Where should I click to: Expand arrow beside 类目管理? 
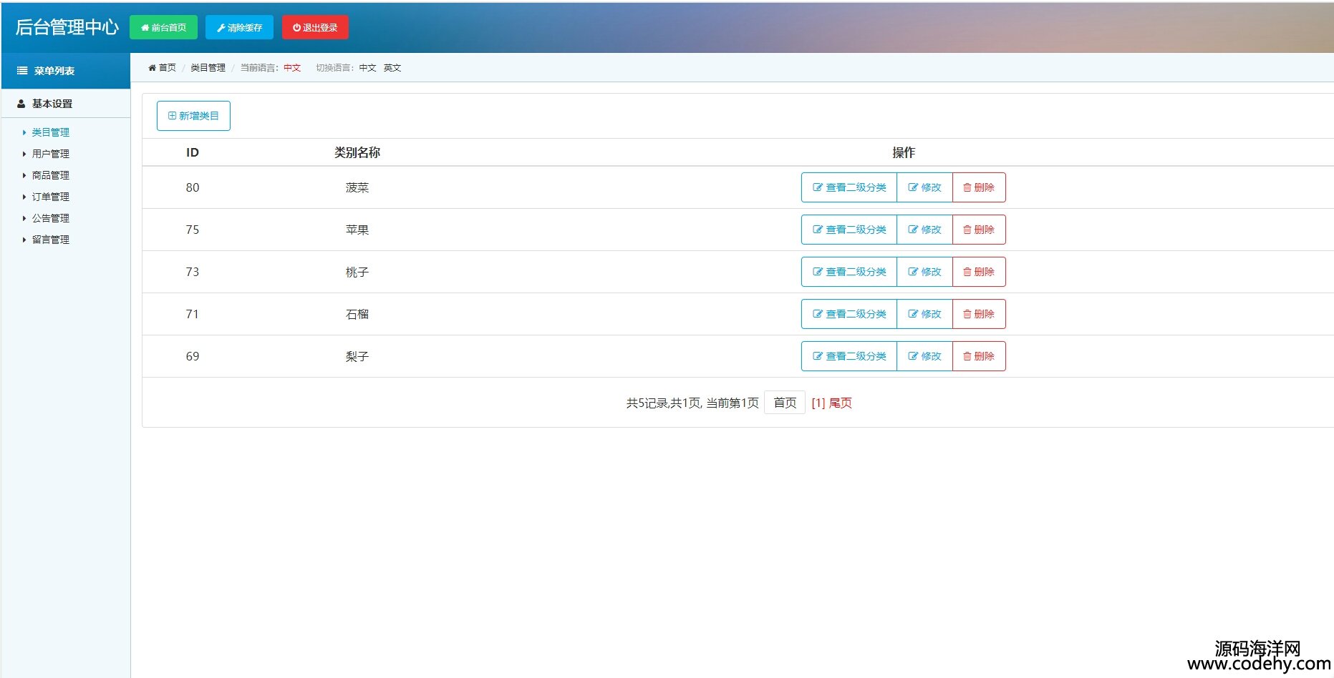pos(24,132)
